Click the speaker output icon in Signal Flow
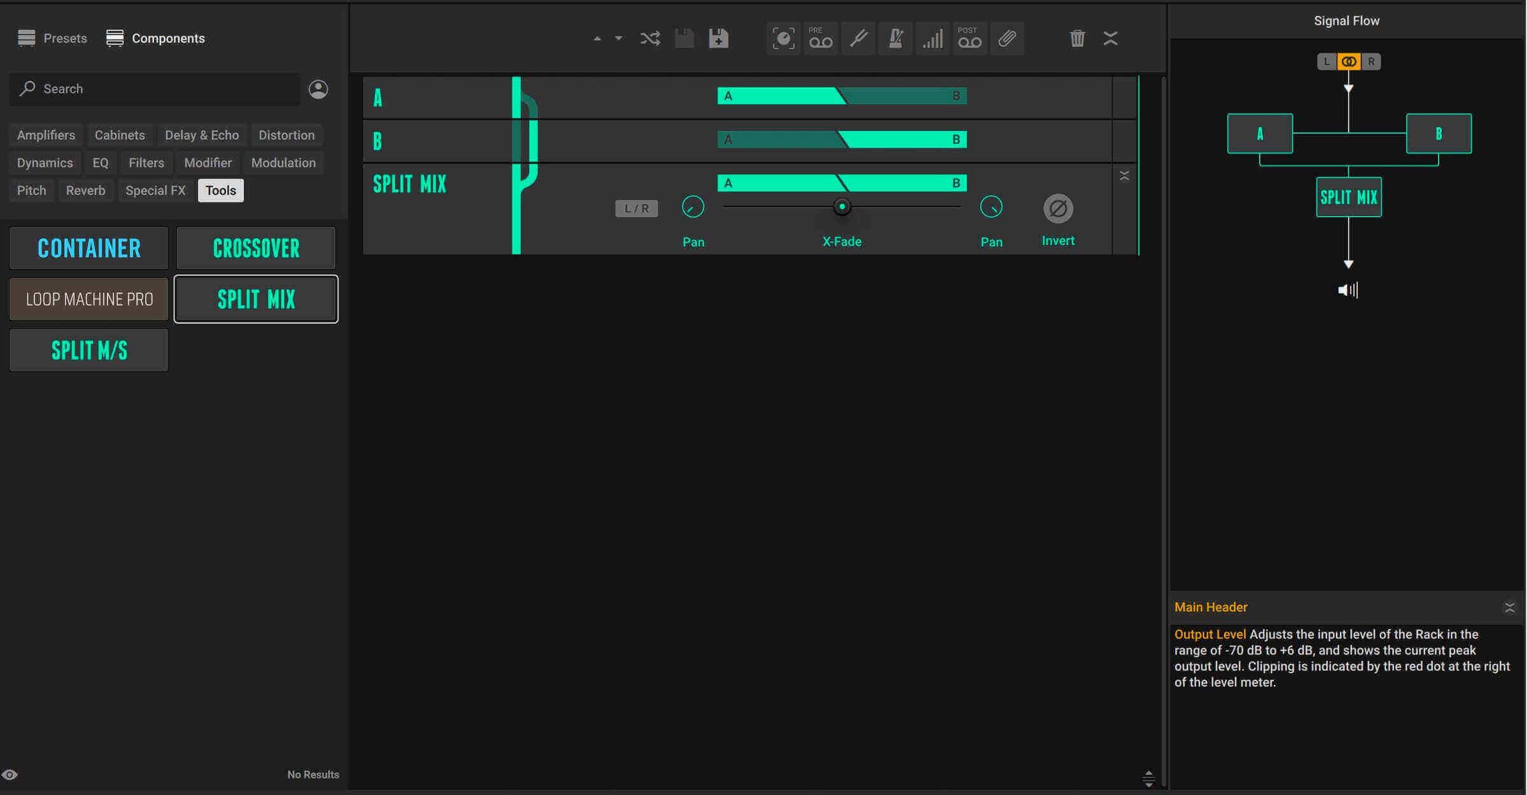1527x795 pixels. [1348, 290]
